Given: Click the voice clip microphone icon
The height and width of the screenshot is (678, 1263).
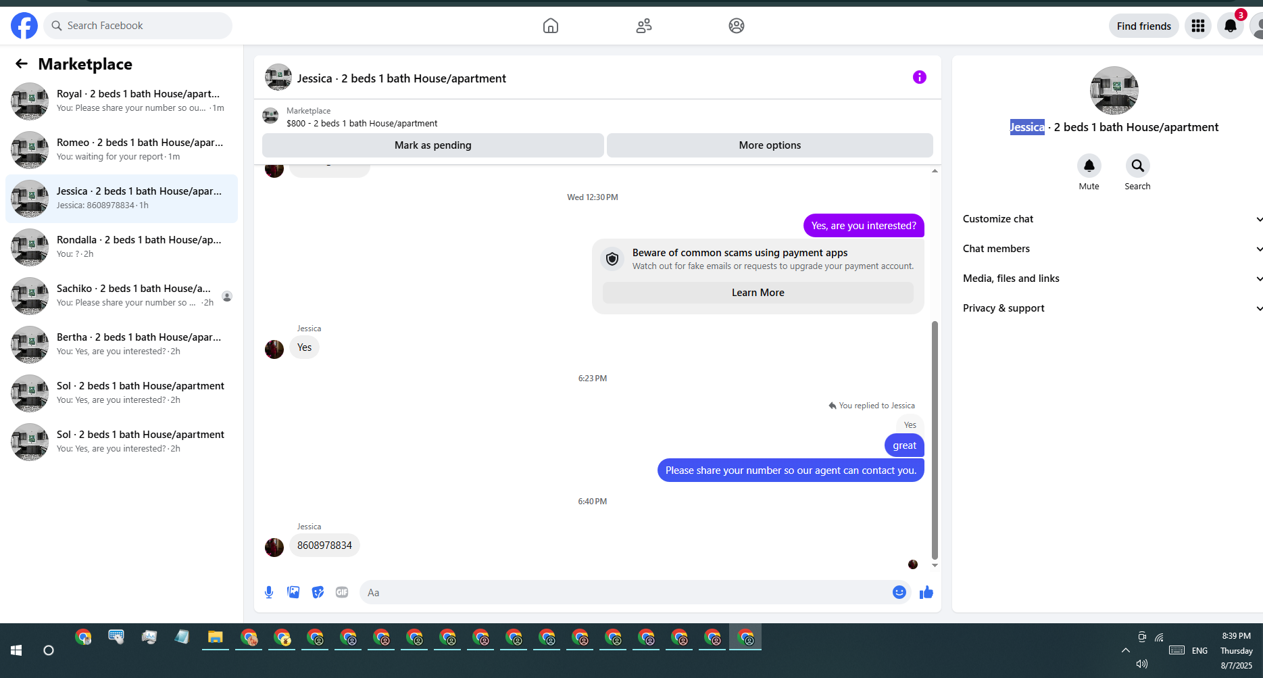Looking at the screenshot, I should point(269,592).
